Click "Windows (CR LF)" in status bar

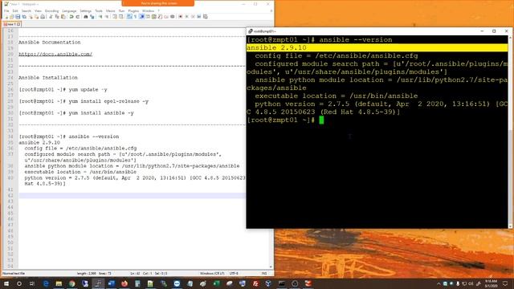[212, 273]
